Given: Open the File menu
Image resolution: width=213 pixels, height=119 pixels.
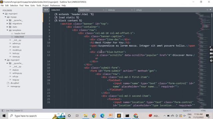Looking at the screenshot, I should pos(2,6).
